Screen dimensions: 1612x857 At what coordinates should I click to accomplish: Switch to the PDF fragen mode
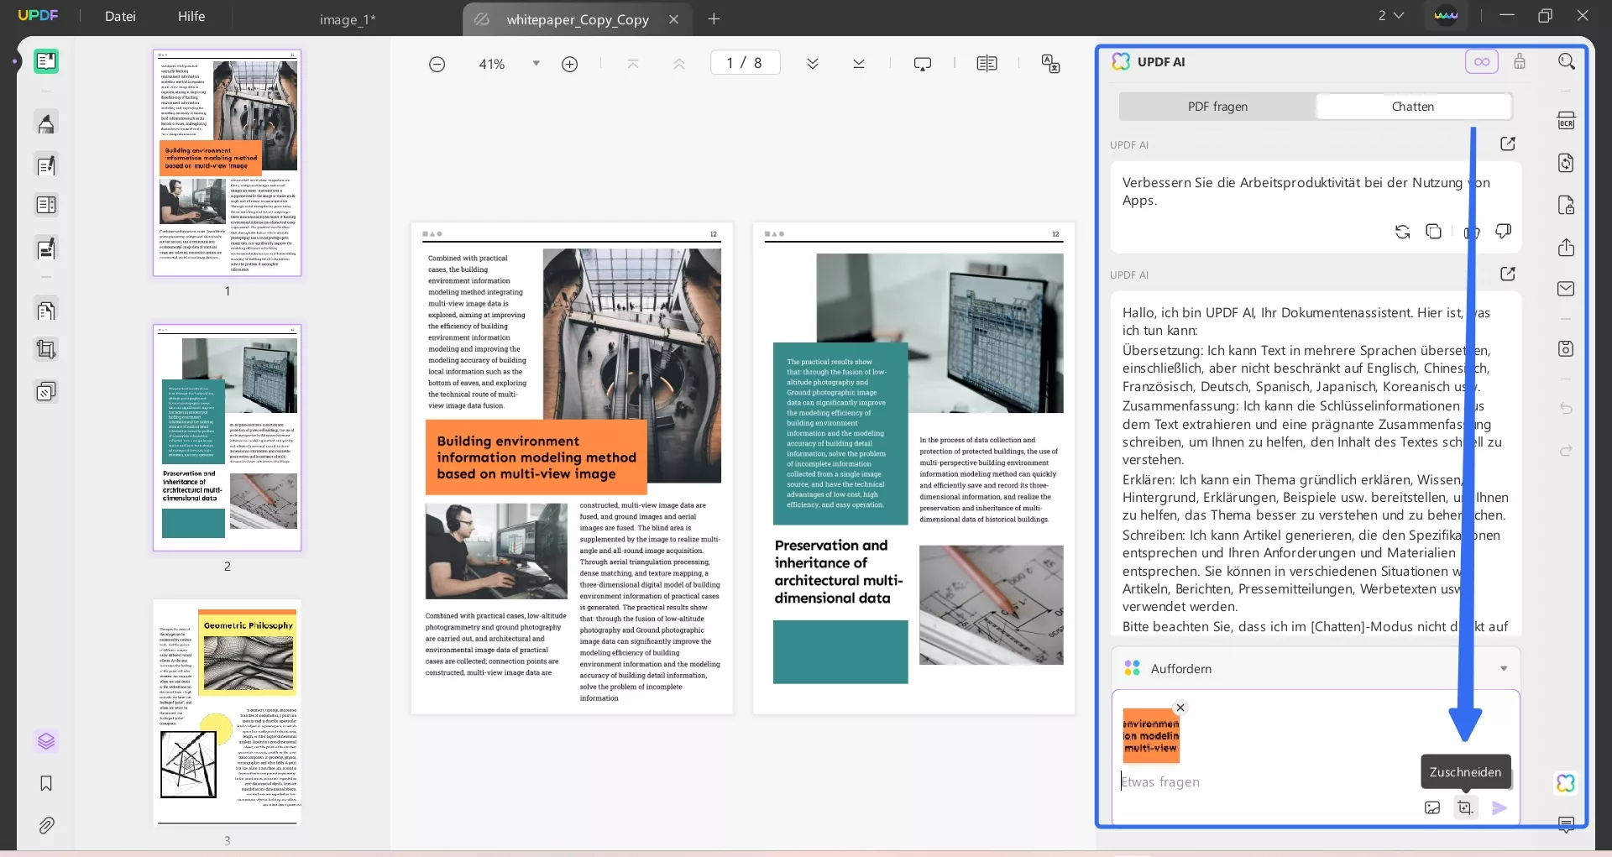tap(1217, 107)
